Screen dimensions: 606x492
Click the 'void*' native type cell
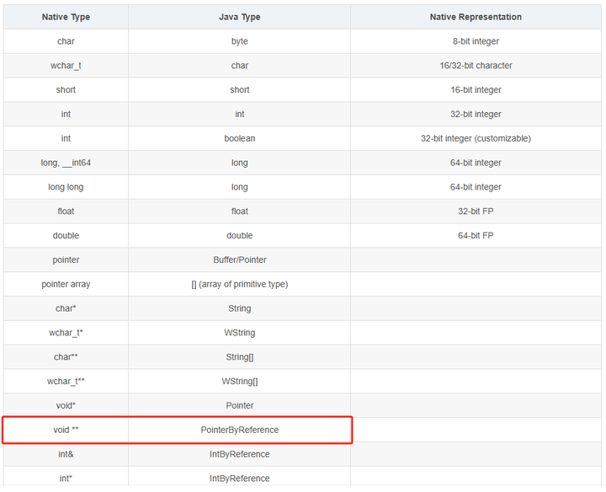click(x=66, y=406)
